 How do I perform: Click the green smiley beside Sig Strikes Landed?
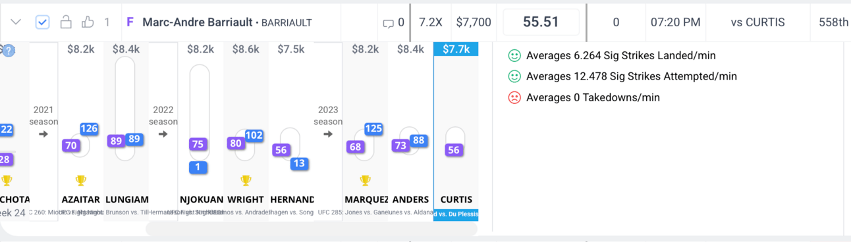(x=514, y=56)
